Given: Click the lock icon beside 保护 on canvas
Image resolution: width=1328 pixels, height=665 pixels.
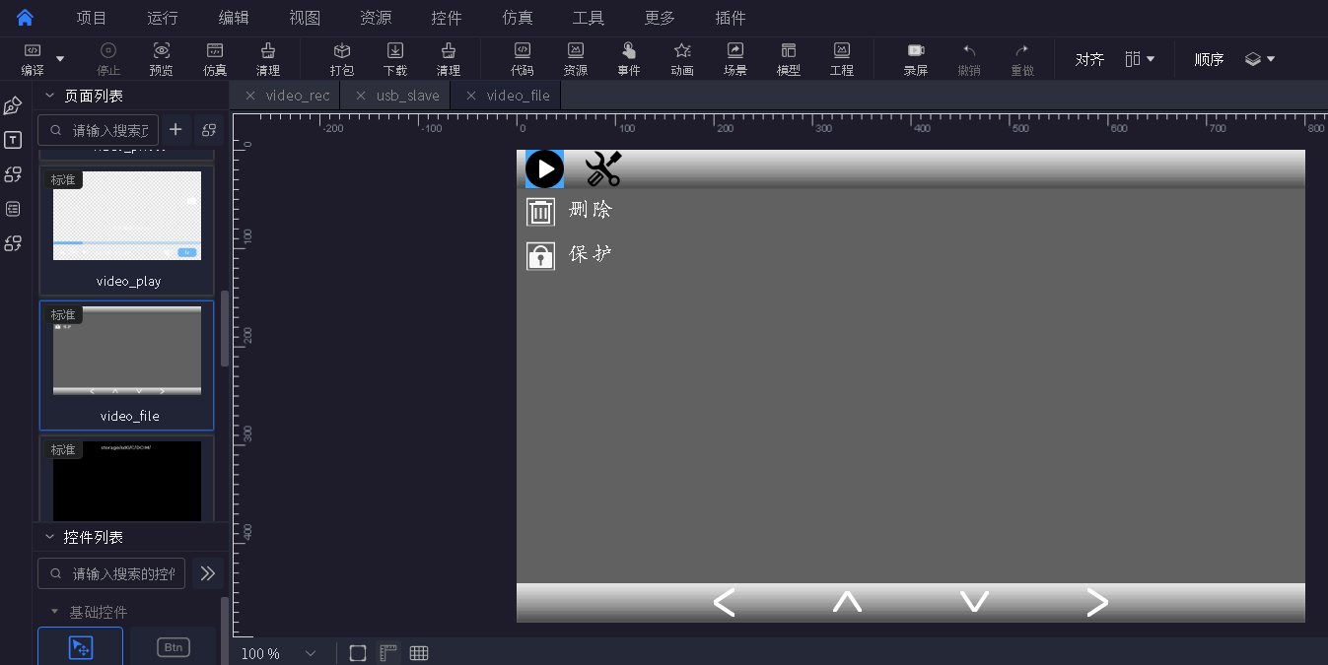Looking at the screenshot, I should tap(540, 256).
